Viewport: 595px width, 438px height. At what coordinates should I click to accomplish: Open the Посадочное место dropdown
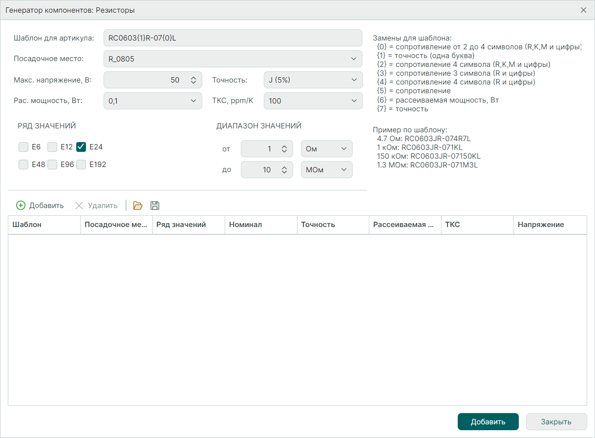pos(233,59)
